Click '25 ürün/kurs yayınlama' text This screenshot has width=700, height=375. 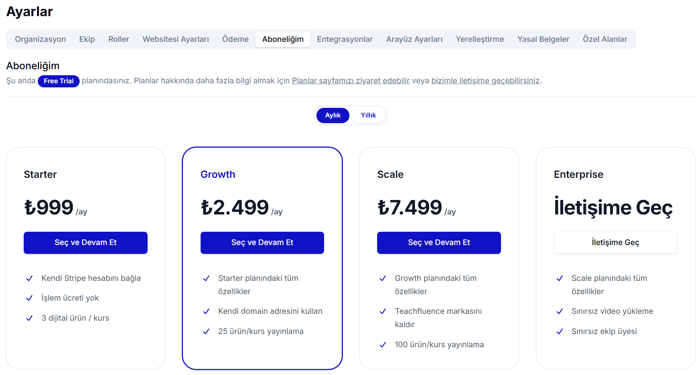[x=261, y=331]
